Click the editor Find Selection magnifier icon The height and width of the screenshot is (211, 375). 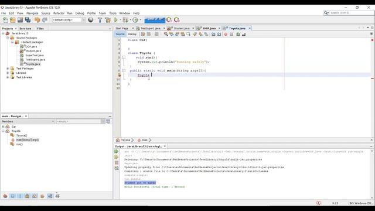coord(166,34)
